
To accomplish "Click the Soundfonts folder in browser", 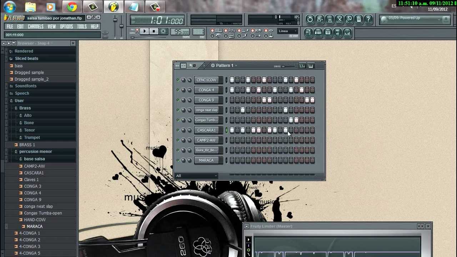I will click(x=25, y=86).
